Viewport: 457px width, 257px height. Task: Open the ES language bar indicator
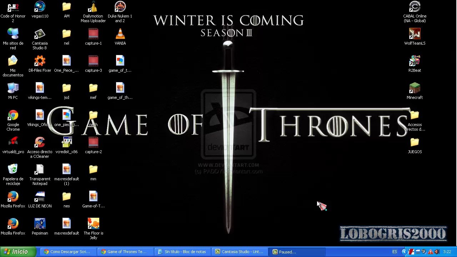coord(395,252)
